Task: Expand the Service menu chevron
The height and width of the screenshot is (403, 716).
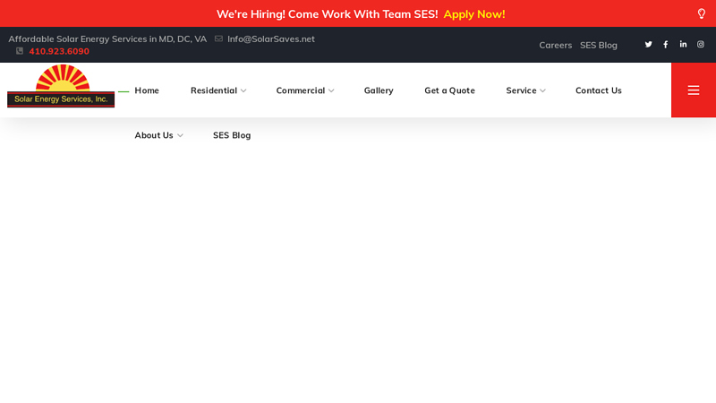Action: pyautogui.click(x=542, y=91)
